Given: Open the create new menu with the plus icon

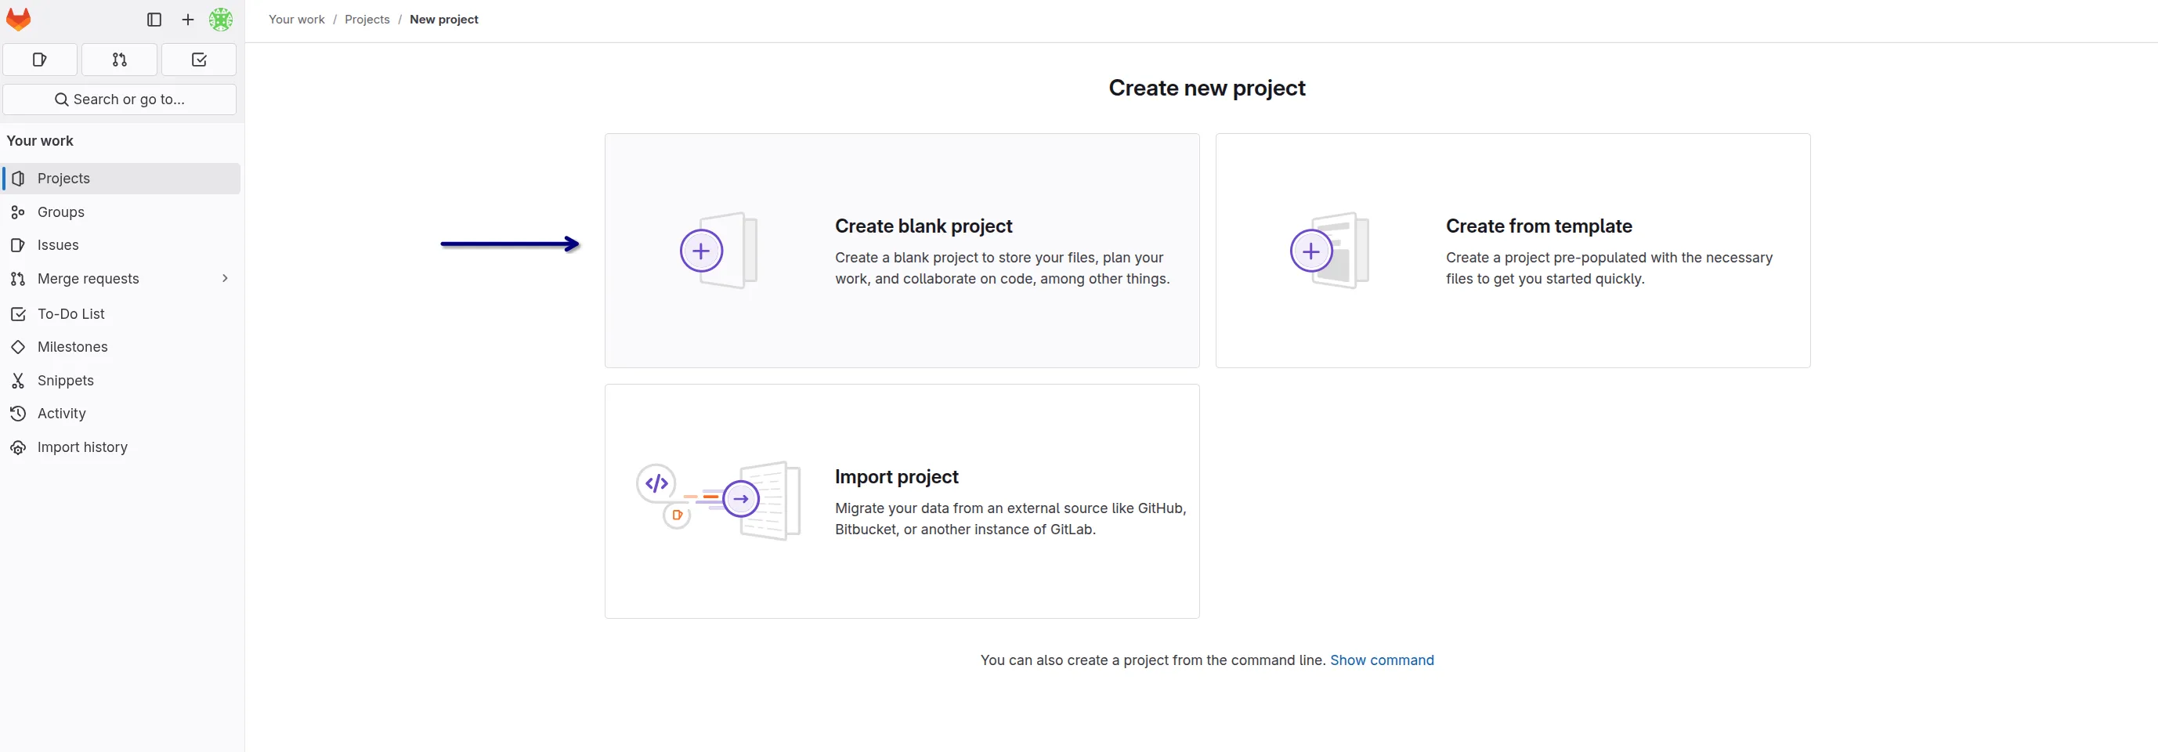Looking at the screenshot, I should click(x=188, y=20).
